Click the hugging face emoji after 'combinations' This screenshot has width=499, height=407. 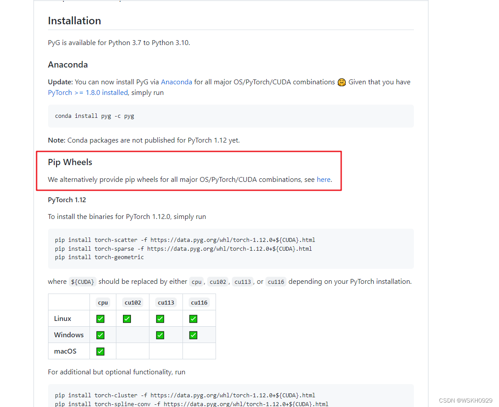(342, 82)
